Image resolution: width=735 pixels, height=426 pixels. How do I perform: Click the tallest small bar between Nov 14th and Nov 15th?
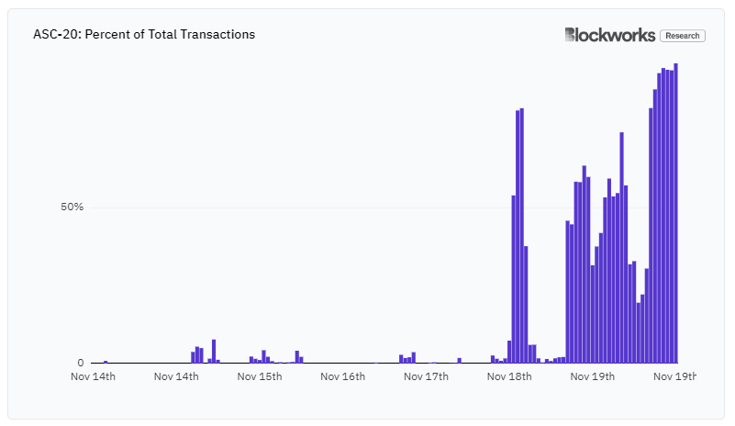pyautogui.click(x=214, y=352)
